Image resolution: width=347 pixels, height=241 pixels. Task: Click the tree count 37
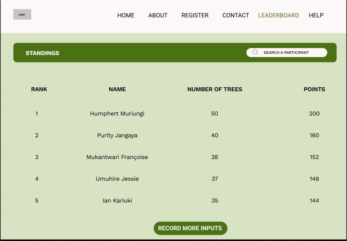(x=214, y=179)
